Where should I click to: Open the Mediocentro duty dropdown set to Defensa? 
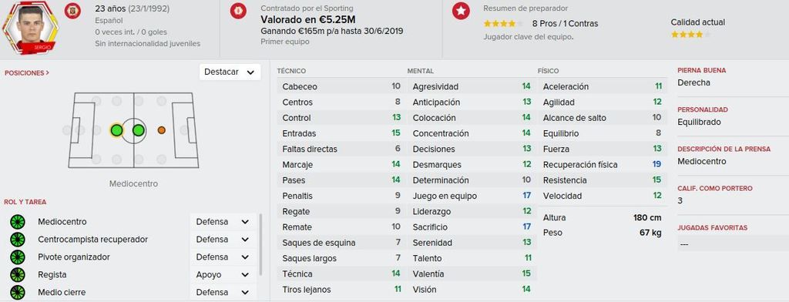[x=223, y=221]
